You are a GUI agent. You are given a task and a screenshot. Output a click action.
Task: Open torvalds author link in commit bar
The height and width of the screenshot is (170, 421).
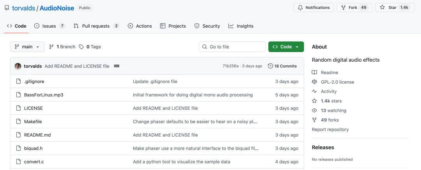click(x=33, y=66)
